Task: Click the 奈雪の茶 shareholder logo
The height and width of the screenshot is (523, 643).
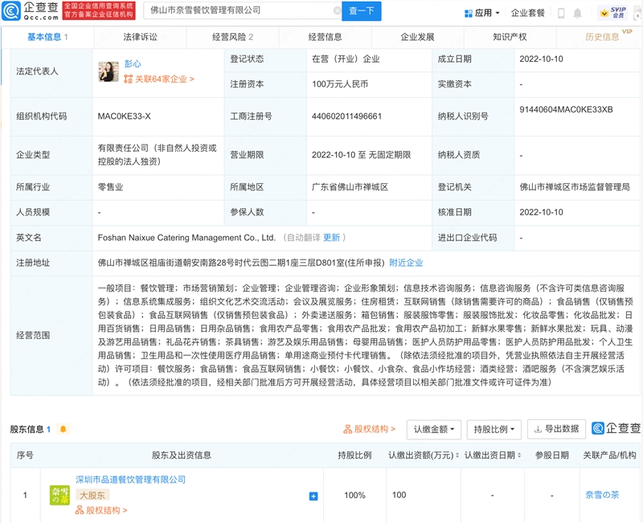Action: [x=59, y=495]
